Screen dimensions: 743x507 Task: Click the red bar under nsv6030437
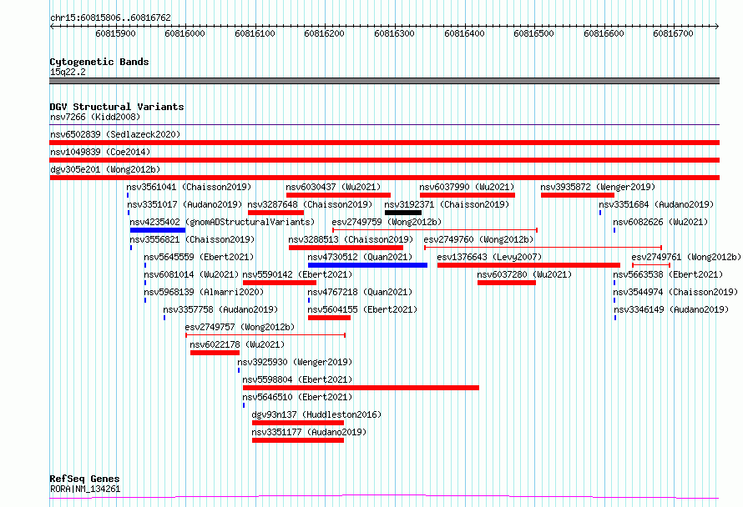click(x=338, y=195)
